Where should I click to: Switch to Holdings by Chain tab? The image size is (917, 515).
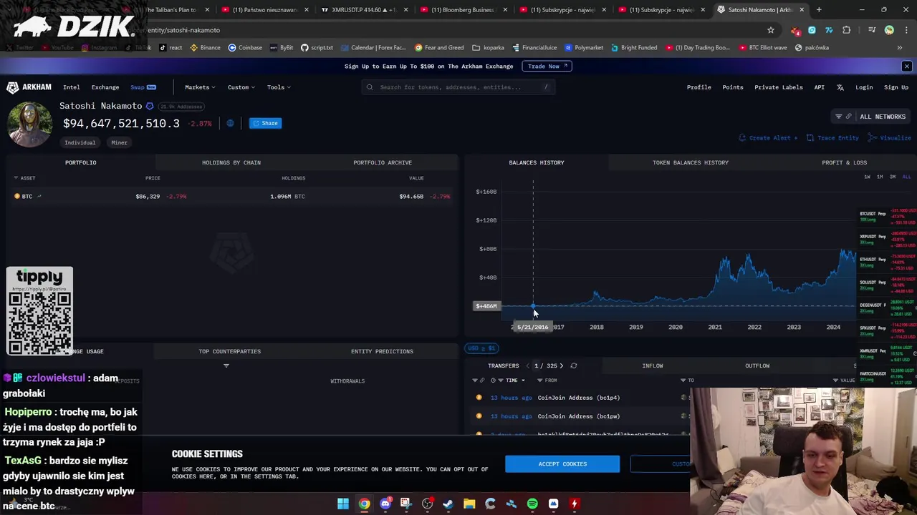point(231,162)
